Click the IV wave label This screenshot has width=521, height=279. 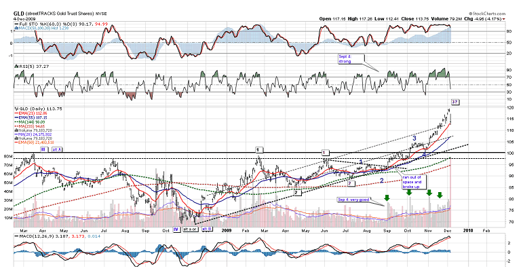[176, 229]
